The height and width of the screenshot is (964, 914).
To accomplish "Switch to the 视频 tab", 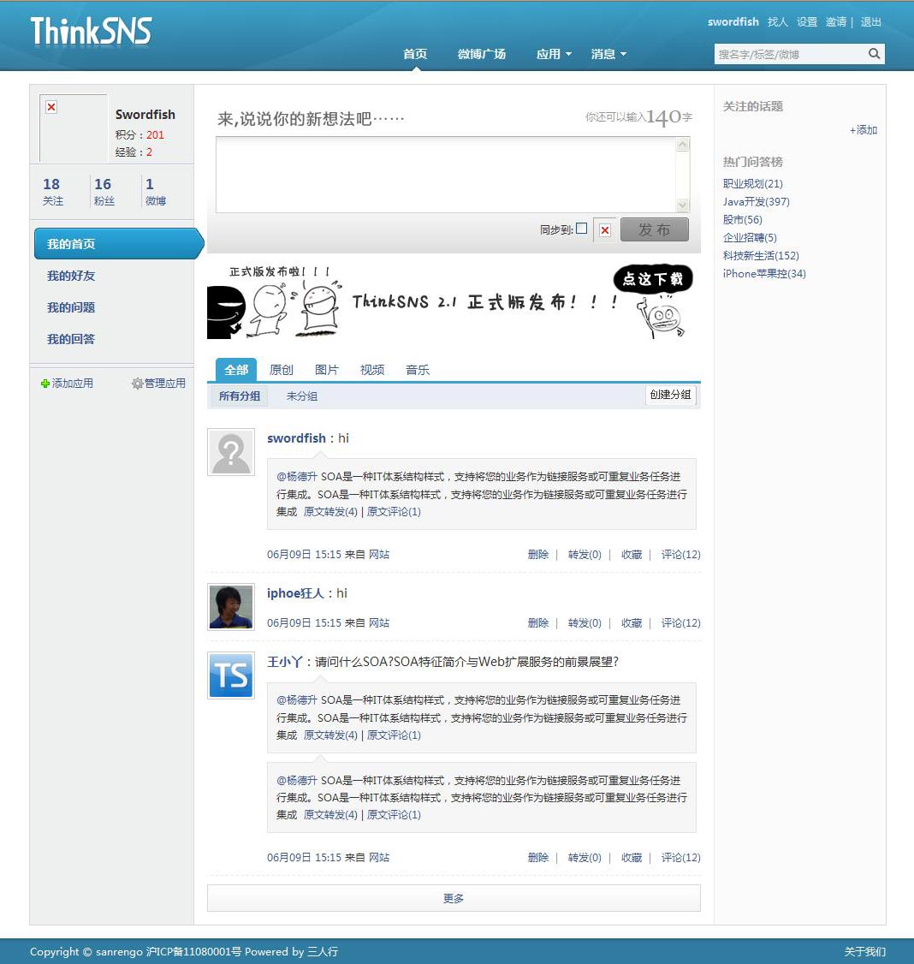I will (x=372, y=370).
